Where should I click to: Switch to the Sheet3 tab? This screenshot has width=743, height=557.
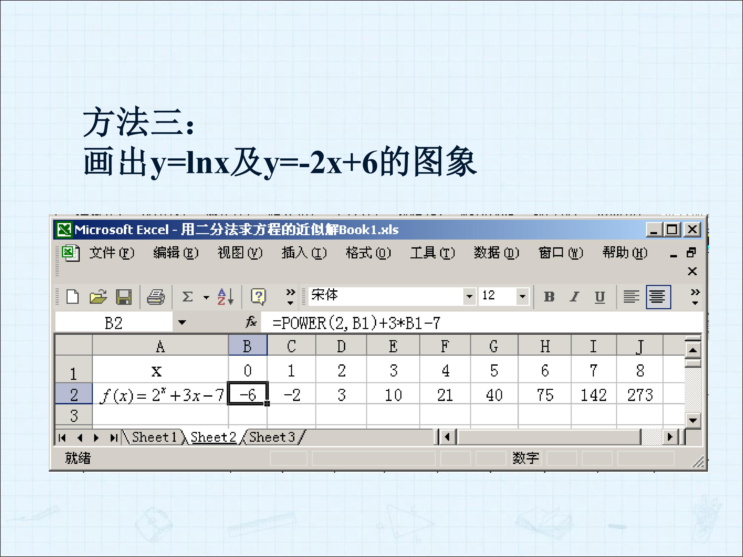point(272,437)
